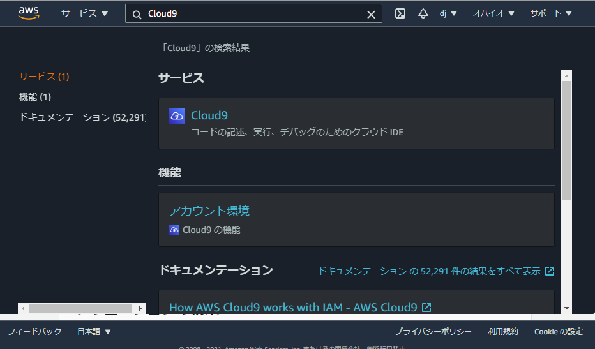Open the notifications bell icon
This screenshot has height=349, width=595.
[423, 13]
